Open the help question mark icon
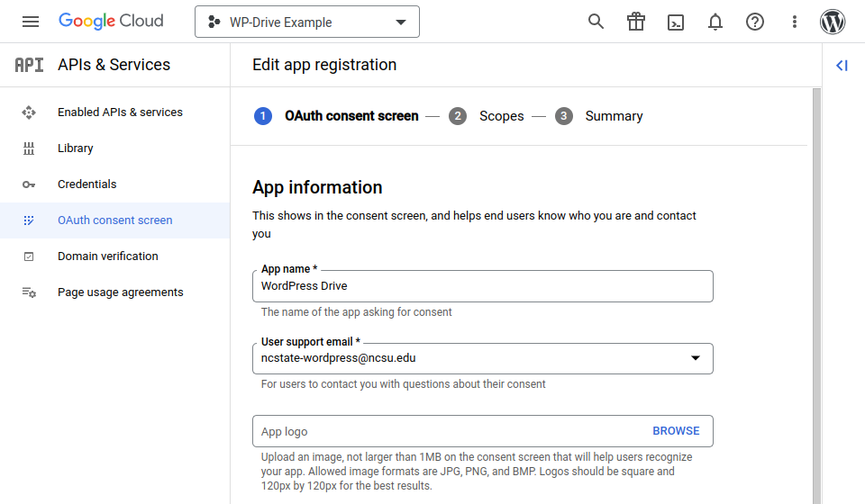 click(x=755, y=22)
